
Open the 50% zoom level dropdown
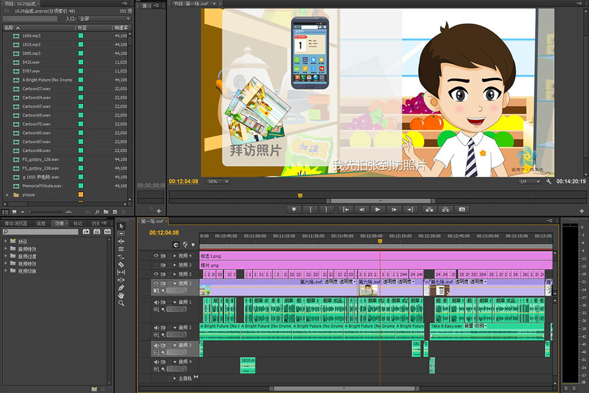point(217,182)
